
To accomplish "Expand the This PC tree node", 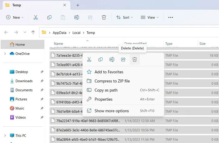I will point(5,135).
